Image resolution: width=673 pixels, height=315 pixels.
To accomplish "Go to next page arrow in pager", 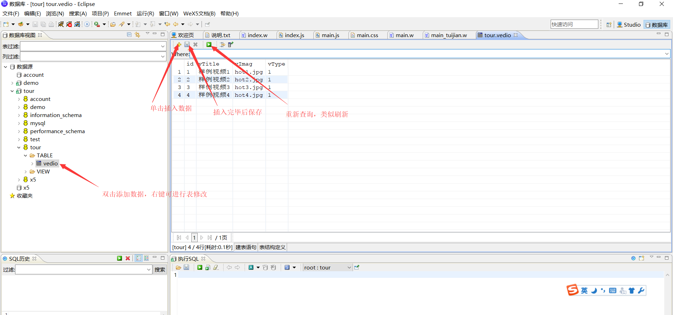I will (x=202, y=238).
